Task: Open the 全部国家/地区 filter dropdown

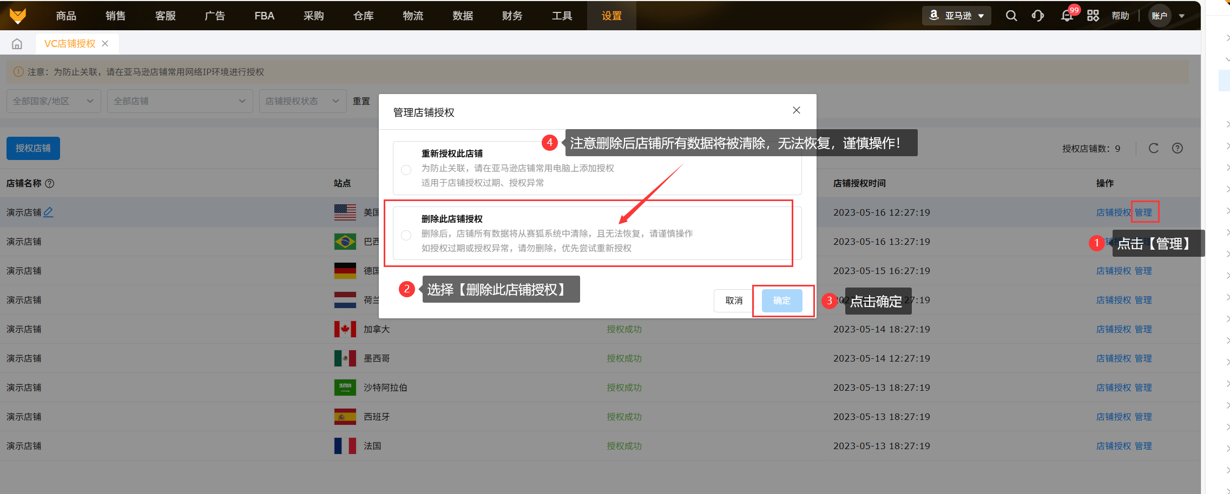Action: (x=54, y=101)
